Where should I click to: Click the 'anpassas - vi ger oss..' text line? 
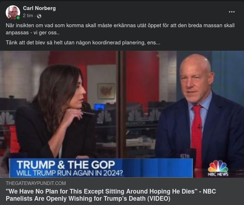(33, 33)
